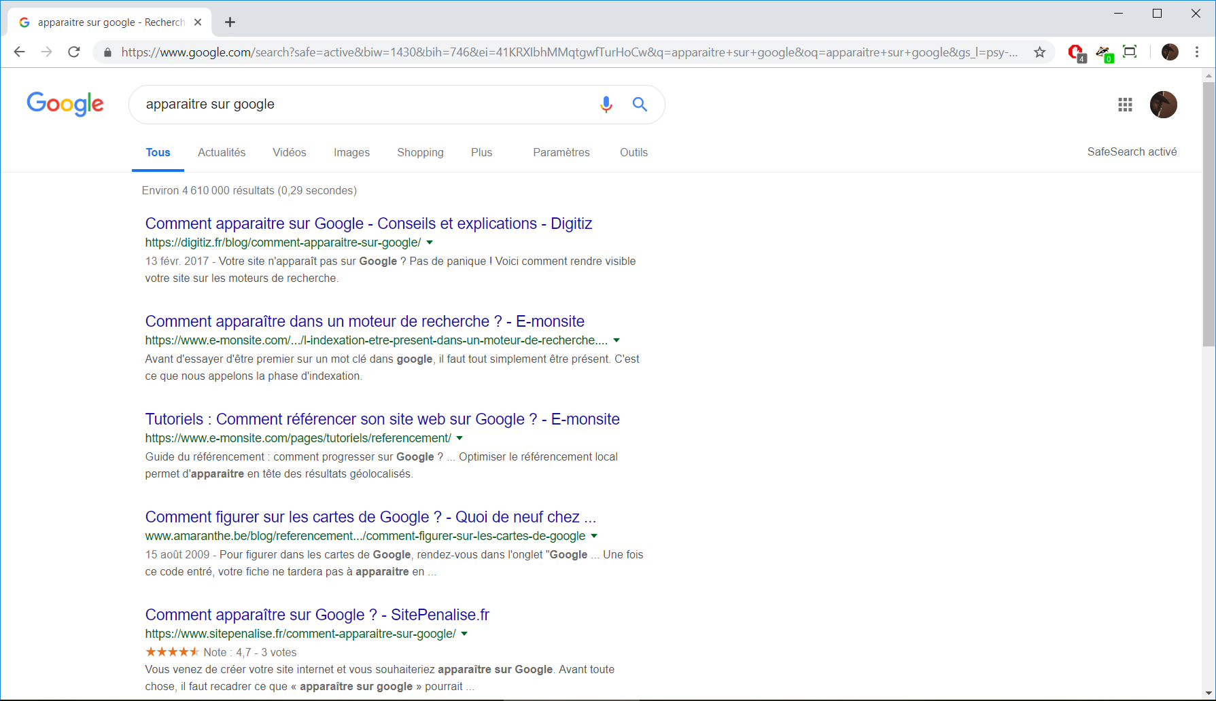The width and height of the screenshot is (1216, 701).
Task: Open 'Comment apparaître sur Google ? - SitePenalise.fr' result
Action: tap(317, 615)
